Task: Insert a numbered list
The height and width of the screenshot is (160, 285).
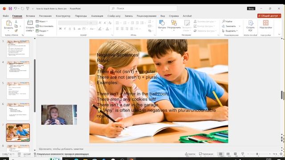Action: click(x=125, y=23)
